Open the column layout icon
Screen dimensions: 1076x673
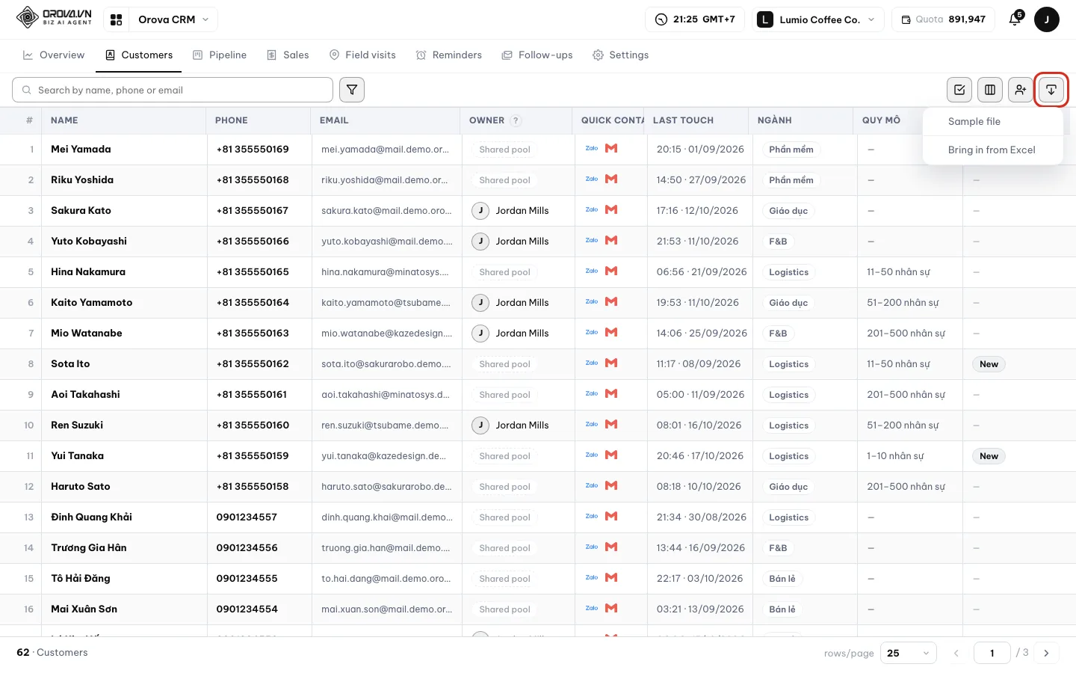point(990,90)
